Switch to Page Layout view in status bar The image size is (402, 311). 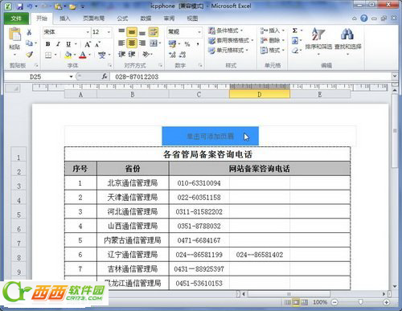(x=296, y=302)
